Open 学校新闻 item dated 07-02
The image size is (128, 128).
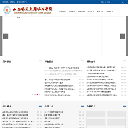coord(60,89)
